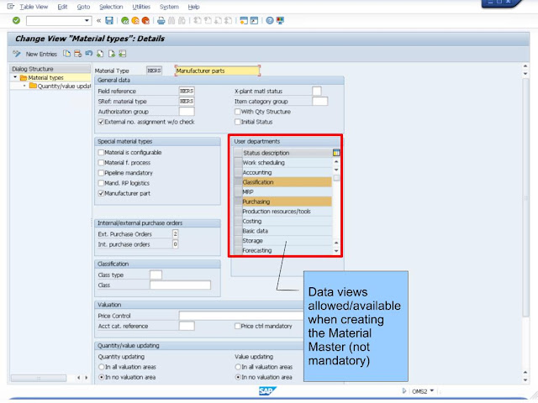The width and height of the screenshot is (538, 403).
Task: Click the Find Next binoculars icon
Action: [182, 21]
